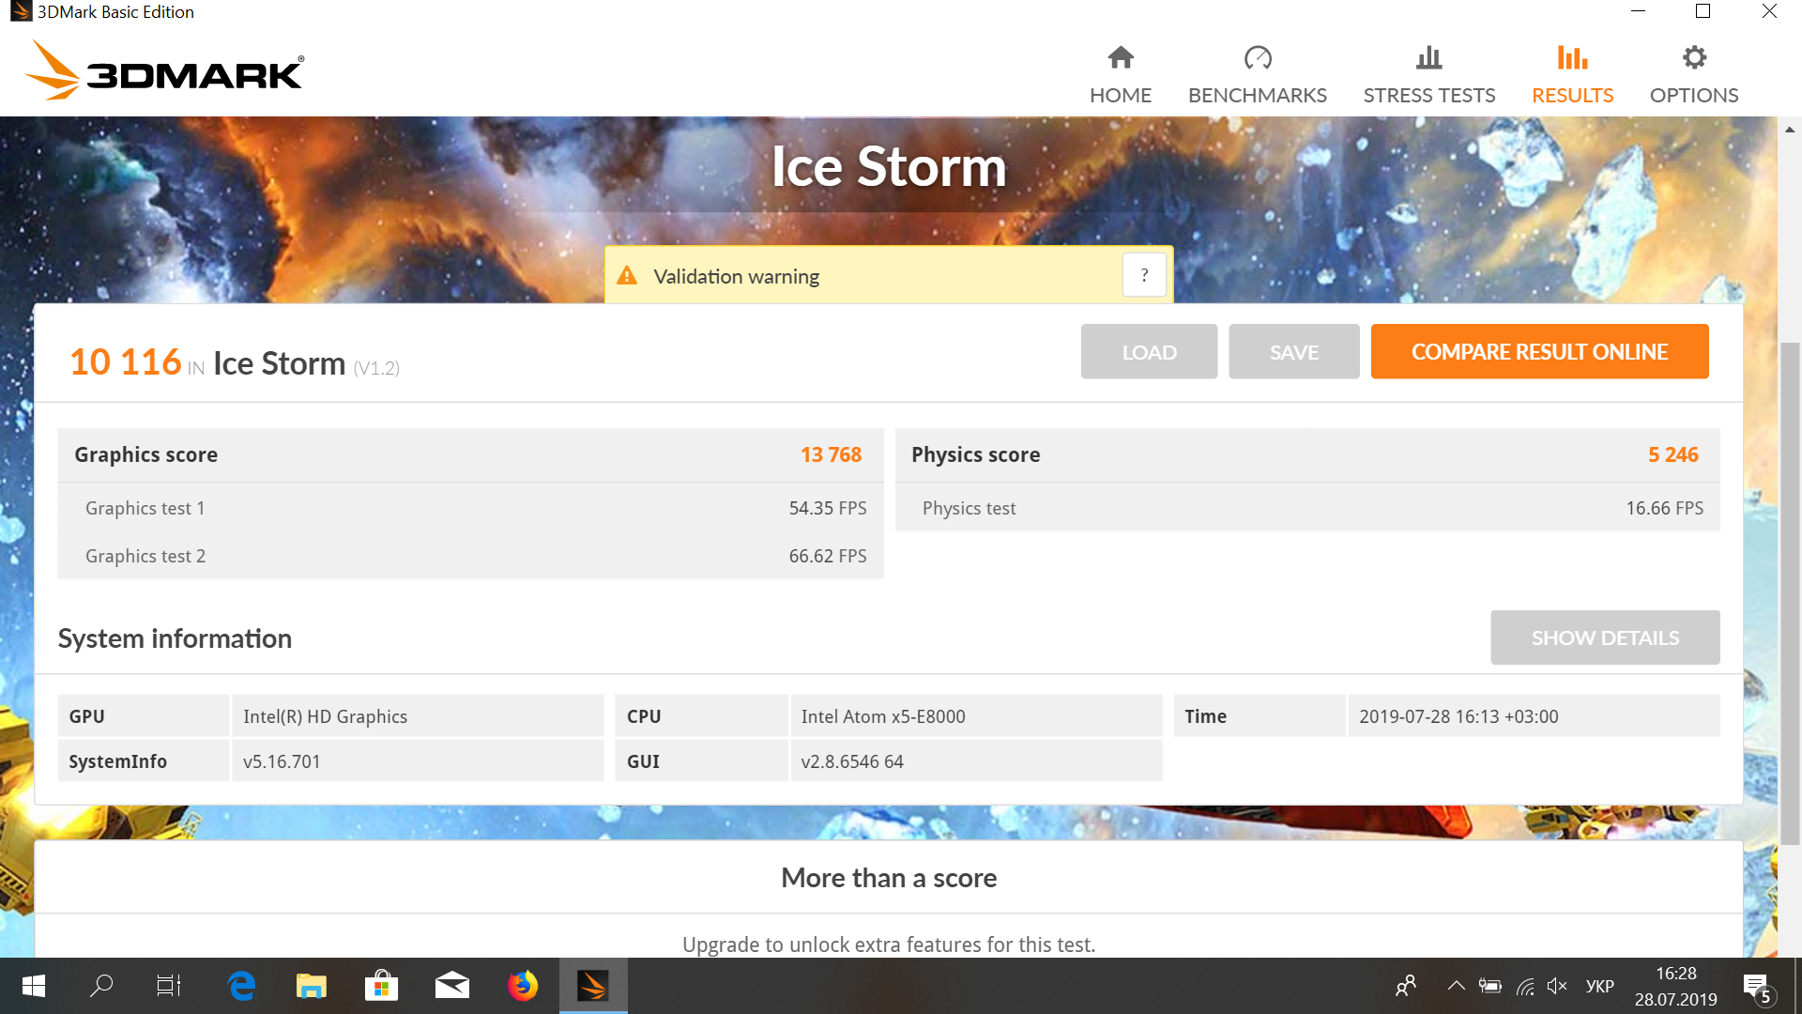Click the vertical scrollbar thumb
The image size is (1802, 1014).
coord(1791,593)
